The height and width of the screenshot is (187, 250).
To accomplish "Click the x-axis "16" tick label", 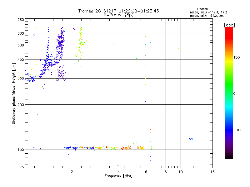I will 212,172.
